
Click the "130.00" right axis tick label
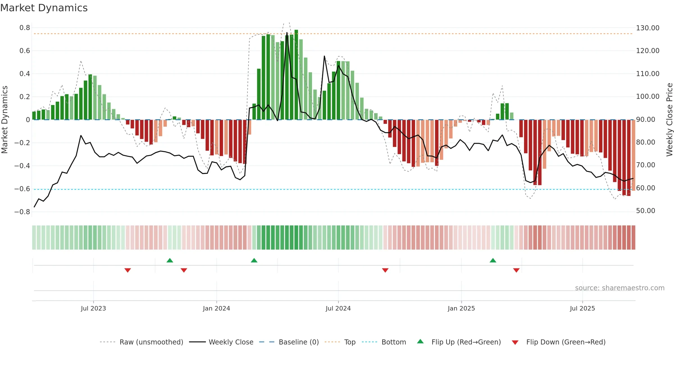648,28
